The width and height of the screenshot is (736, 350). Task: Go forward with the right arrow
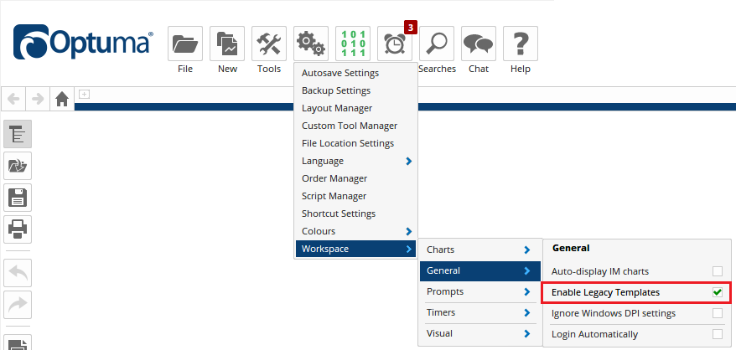(38, 99)
